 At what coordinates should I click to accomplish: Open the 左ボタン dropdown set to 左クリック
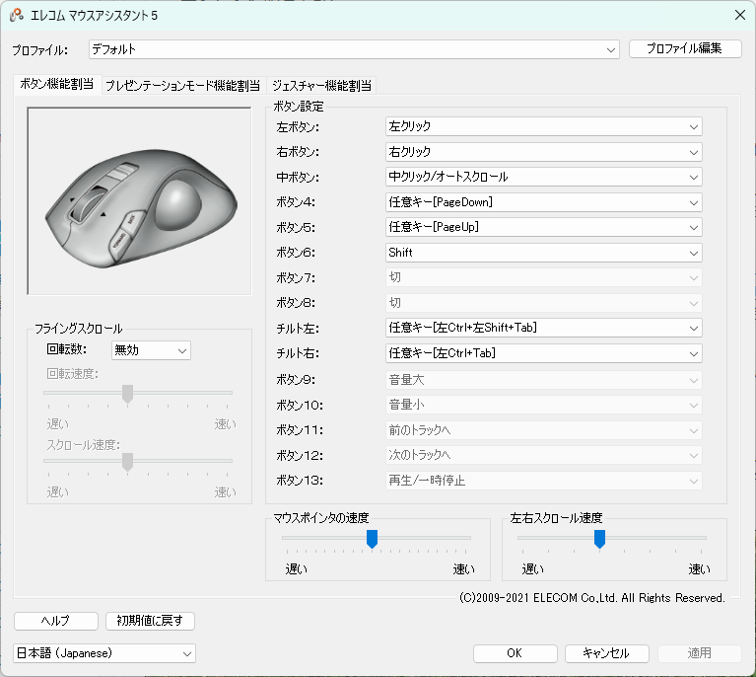[x=544, y=126]
